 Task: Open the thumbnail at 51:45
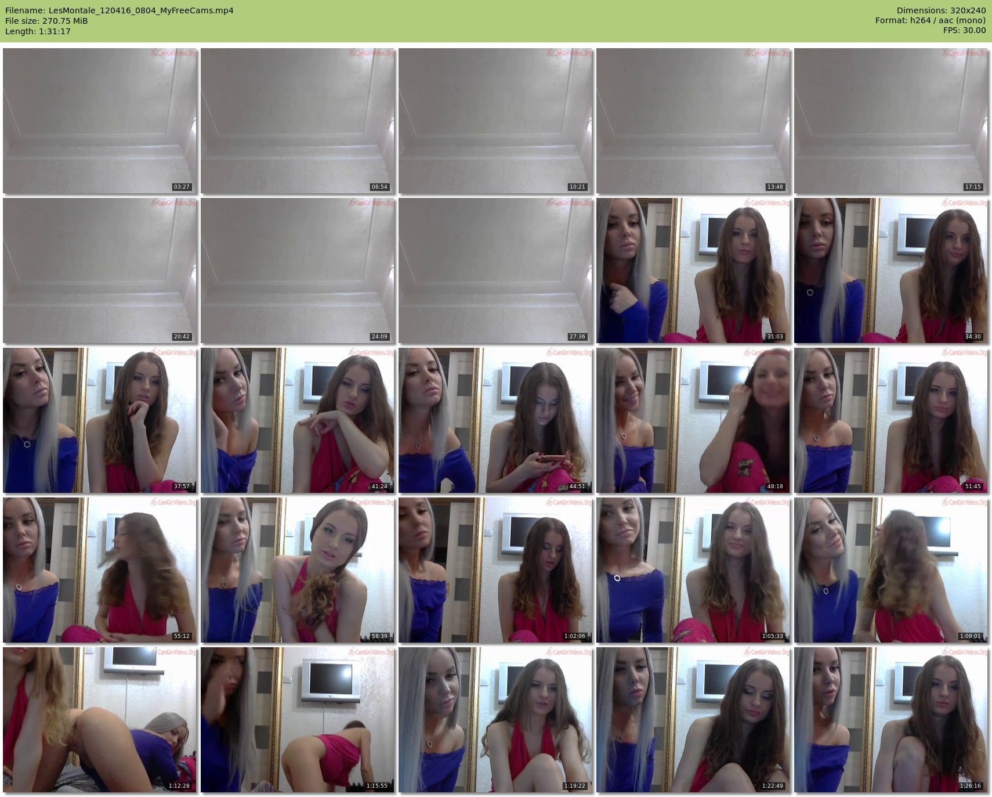tap(891, 420)
